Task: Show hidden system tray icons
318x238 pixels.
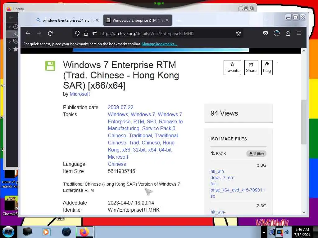Action: (x=264, y=232)
